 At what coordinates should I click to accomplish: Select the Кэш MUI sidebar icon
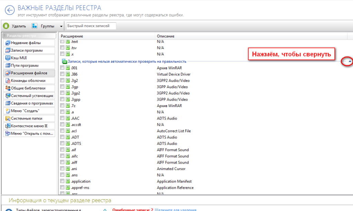[x=8, y=58]
